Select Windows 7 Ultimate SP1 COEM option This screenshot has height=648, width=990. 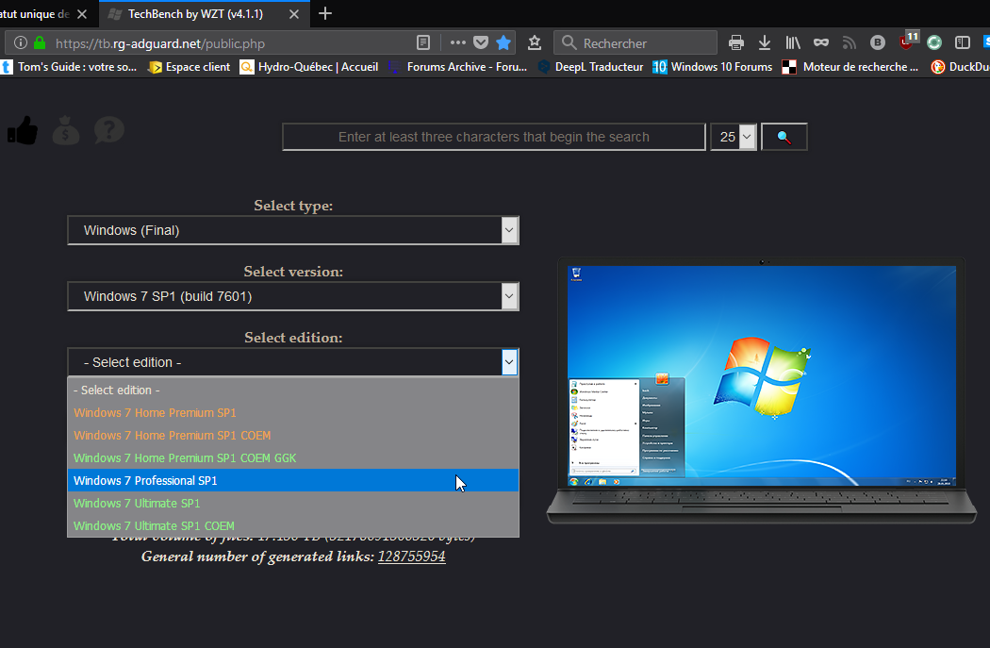[x=293, y=526]
